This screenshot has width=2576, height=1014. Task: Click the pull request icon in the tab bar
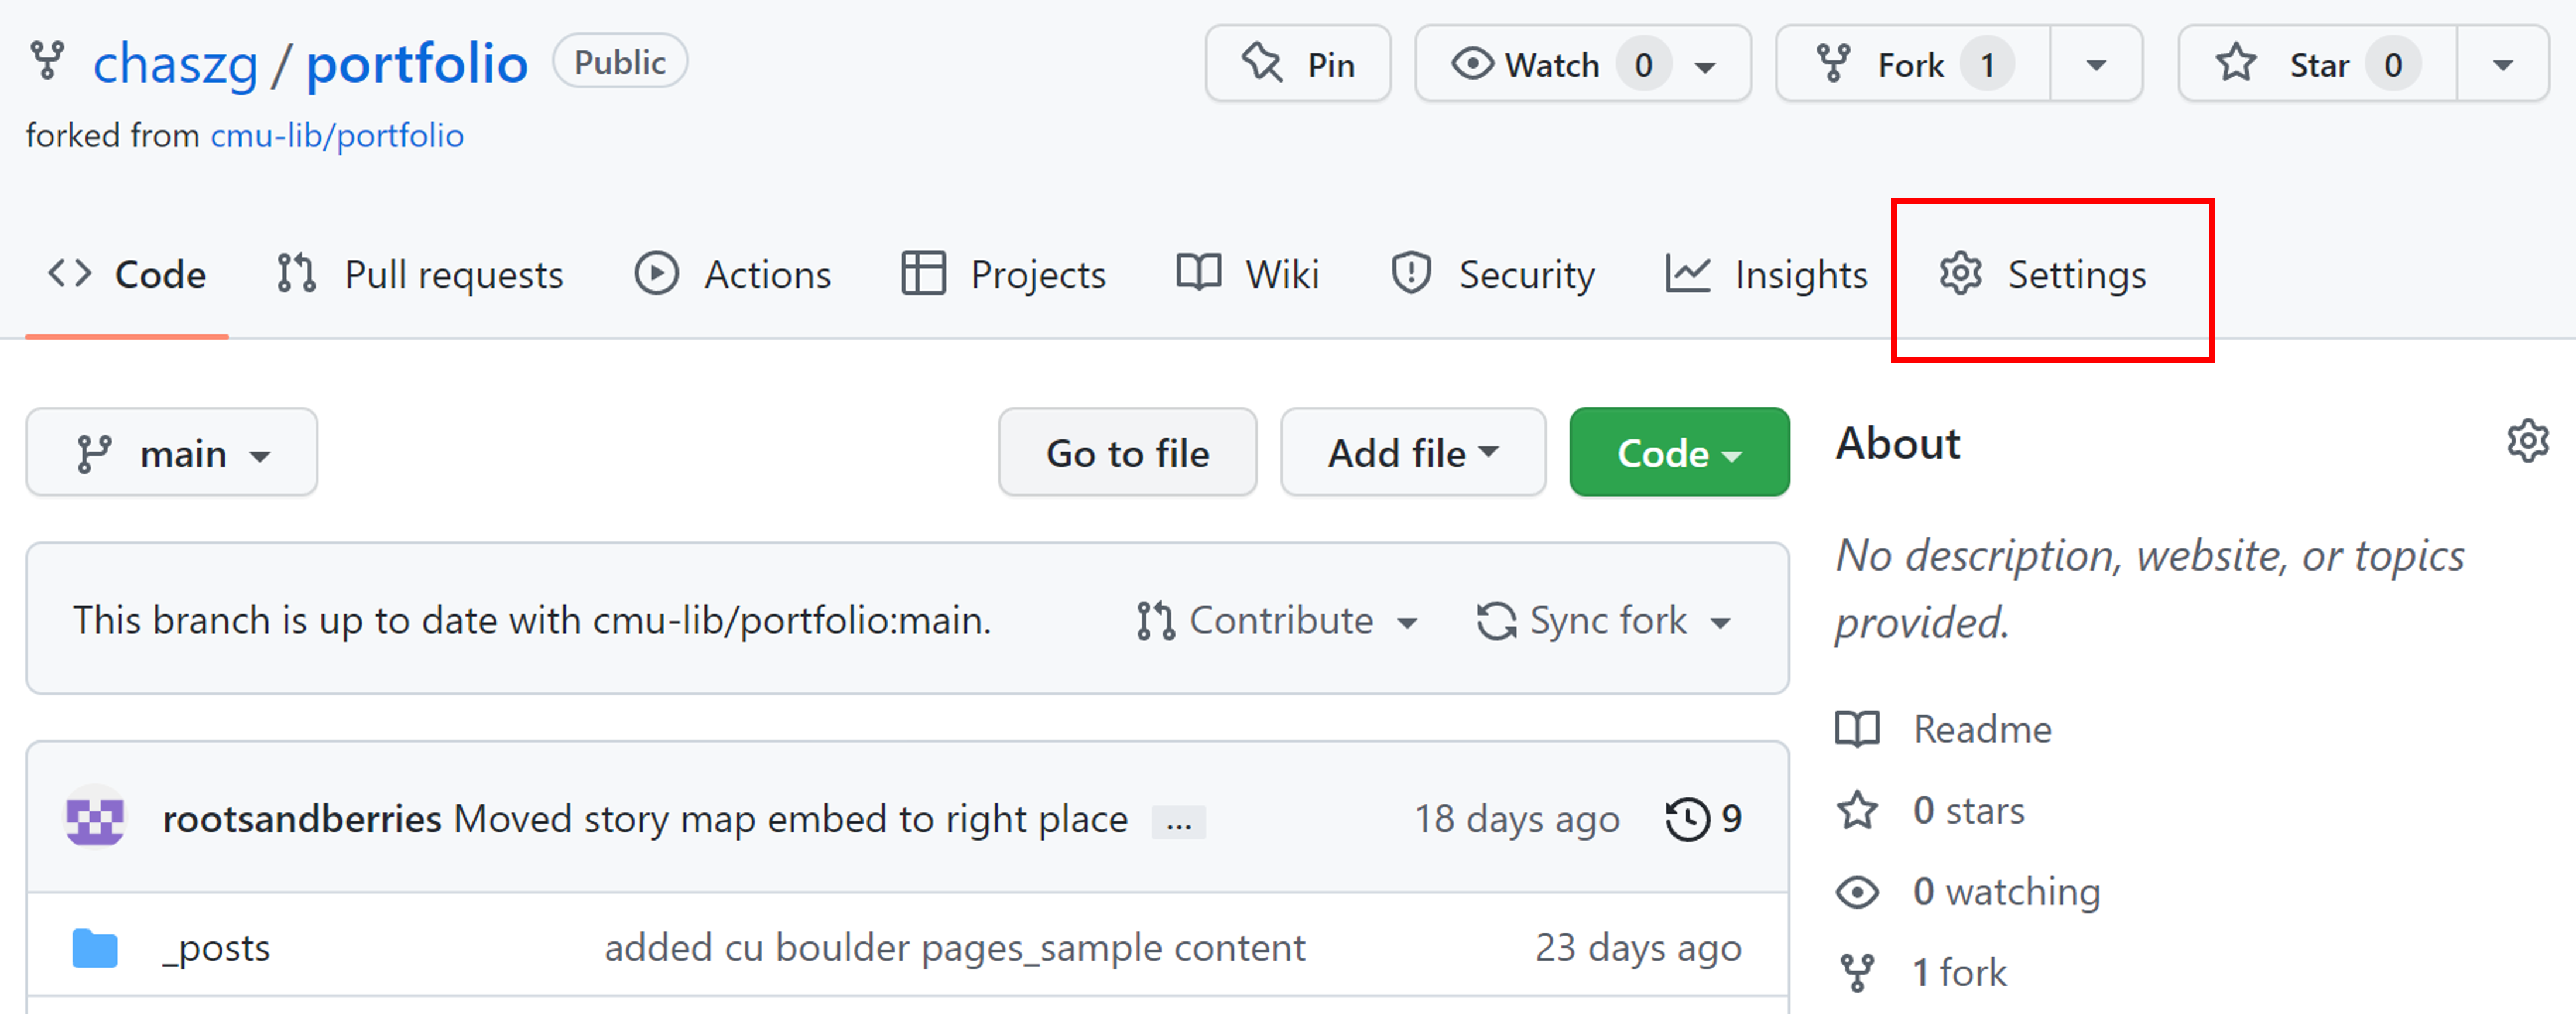tap(296, 273)
